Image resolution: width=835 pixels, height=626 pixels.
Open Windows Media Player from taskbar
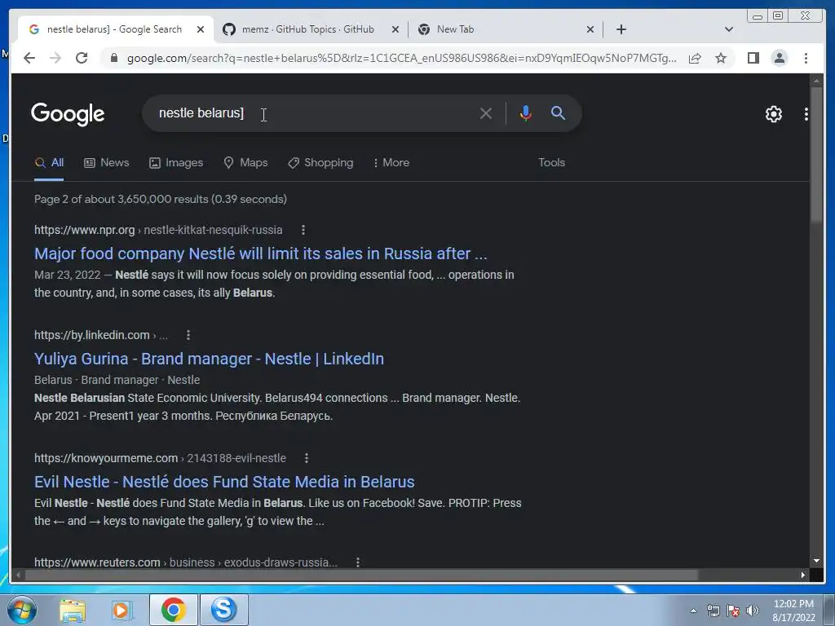point(121,610)
